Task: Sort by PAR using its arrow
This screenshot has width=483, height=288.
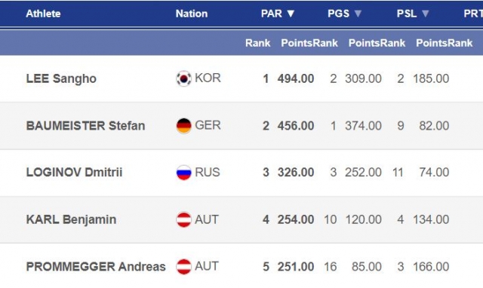Action: 291,14
